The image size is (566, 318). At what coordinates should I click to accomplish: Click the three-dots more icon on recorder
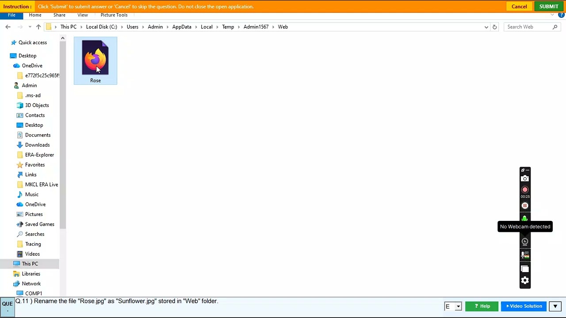coord(527,170)
